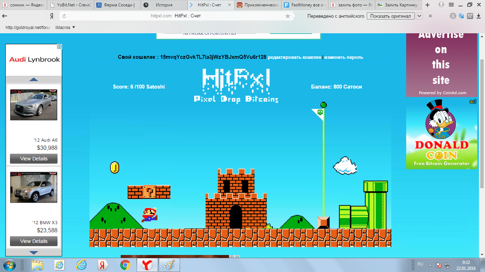Click the globe extension icon in the toolbar

point(453,16)
